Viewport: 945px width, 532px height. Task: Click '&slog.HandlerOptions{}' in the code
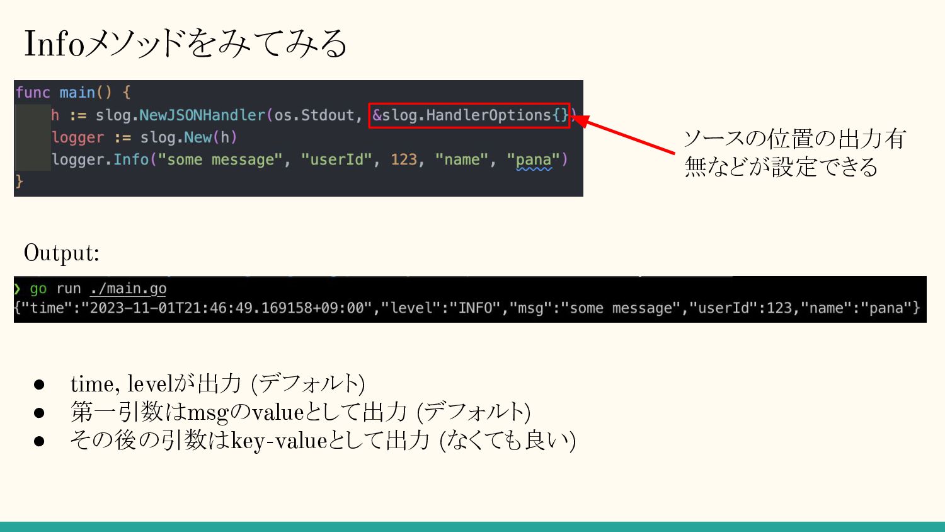point(469,115)
